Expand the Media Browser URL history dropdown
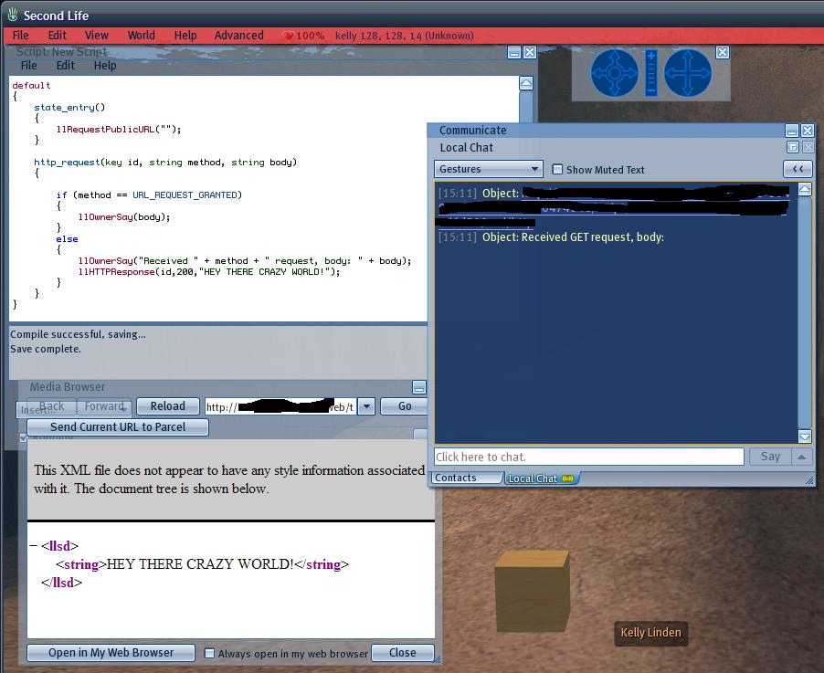The width and height of the screenshot is (824, 673). [366, 406]
